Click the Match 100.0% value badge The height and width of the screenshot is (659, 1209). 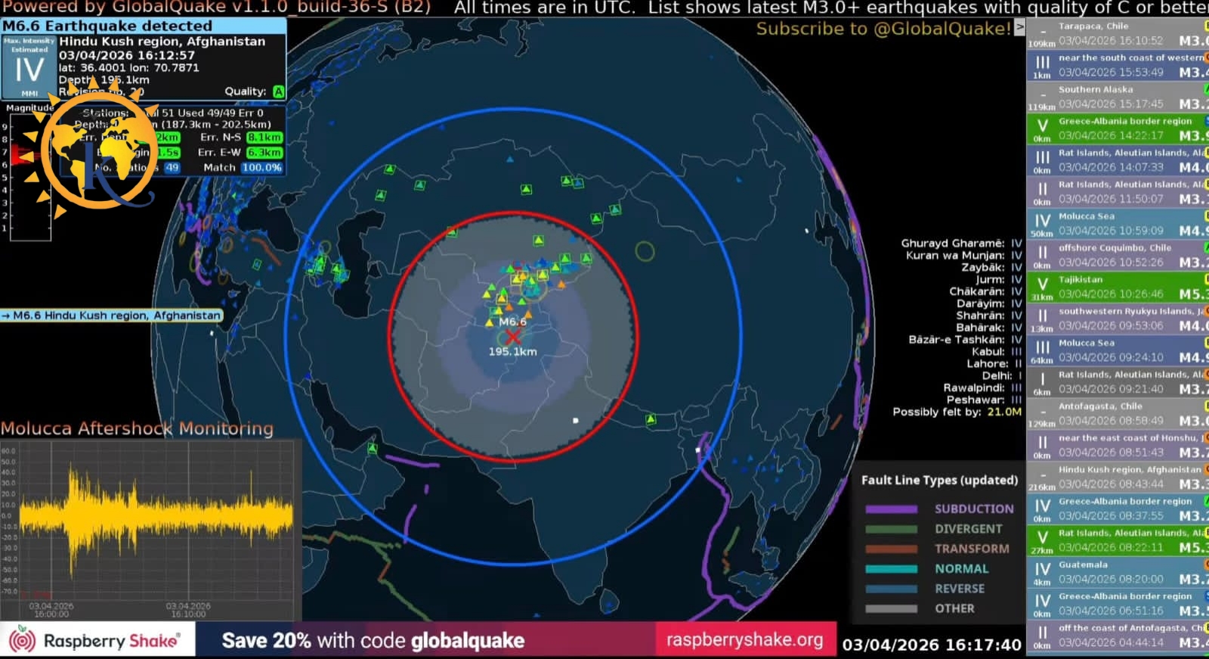pos(261,168)
